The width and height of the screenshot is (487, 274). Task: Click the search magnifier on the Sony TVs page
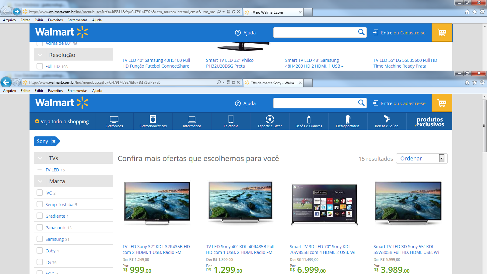click(x=361, y=103)
